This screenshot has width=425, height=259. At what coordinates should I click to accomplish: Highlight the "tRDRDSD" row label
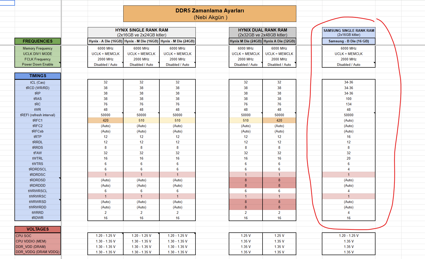pyautogui.click(x=38, y=180)
